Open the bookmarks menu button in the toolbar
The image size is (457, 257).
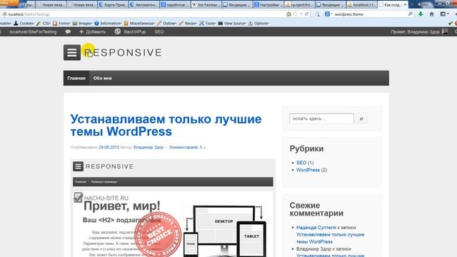click(x=444, y=14)
